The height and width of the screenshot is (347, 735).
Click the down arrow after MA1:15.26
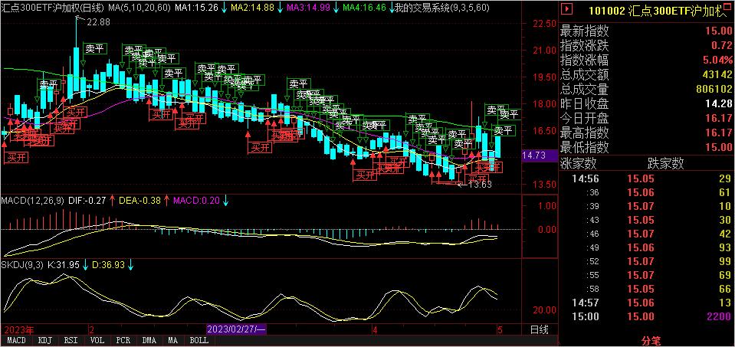225,8
